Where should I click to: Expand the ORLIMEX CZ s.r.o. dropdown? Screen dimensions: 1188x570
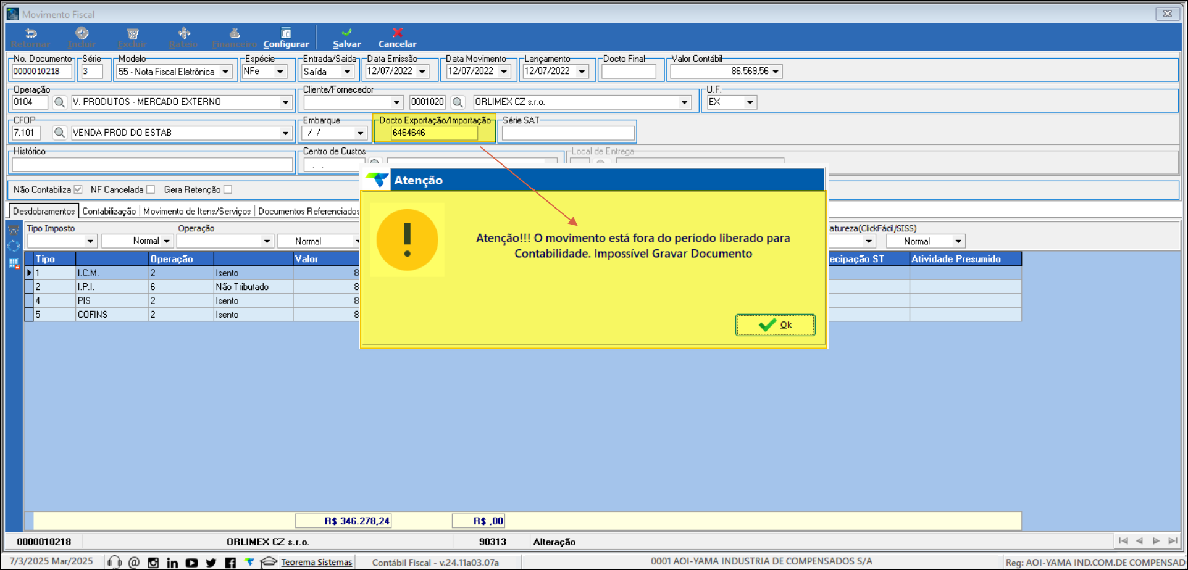click(684, 102)
